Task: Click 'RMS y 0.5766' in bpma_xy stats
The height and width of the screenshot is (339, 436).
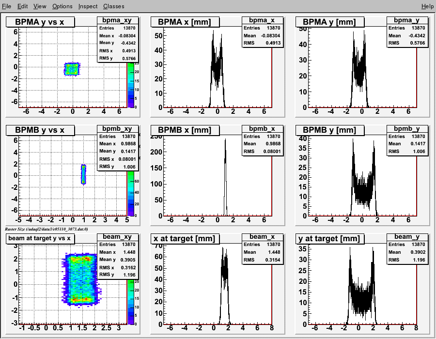Action: [117, 58]
